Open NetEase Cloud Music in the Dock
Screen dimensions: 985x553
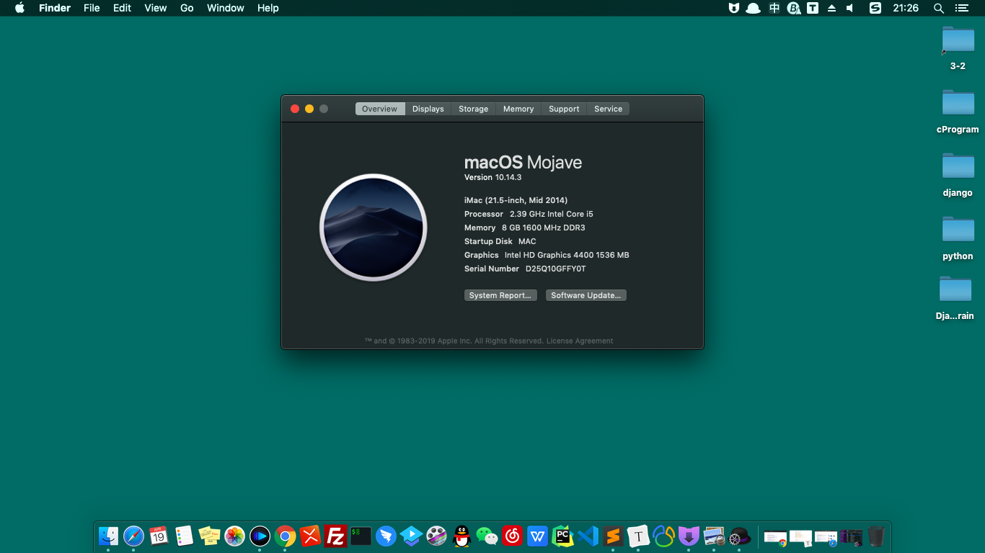tap(512, 536)
